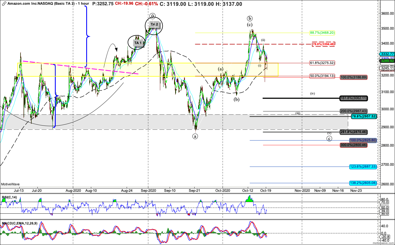Select the (iv) wave label
The height and width of the screenshot is (245, 395).
click(x=312, y=93)
